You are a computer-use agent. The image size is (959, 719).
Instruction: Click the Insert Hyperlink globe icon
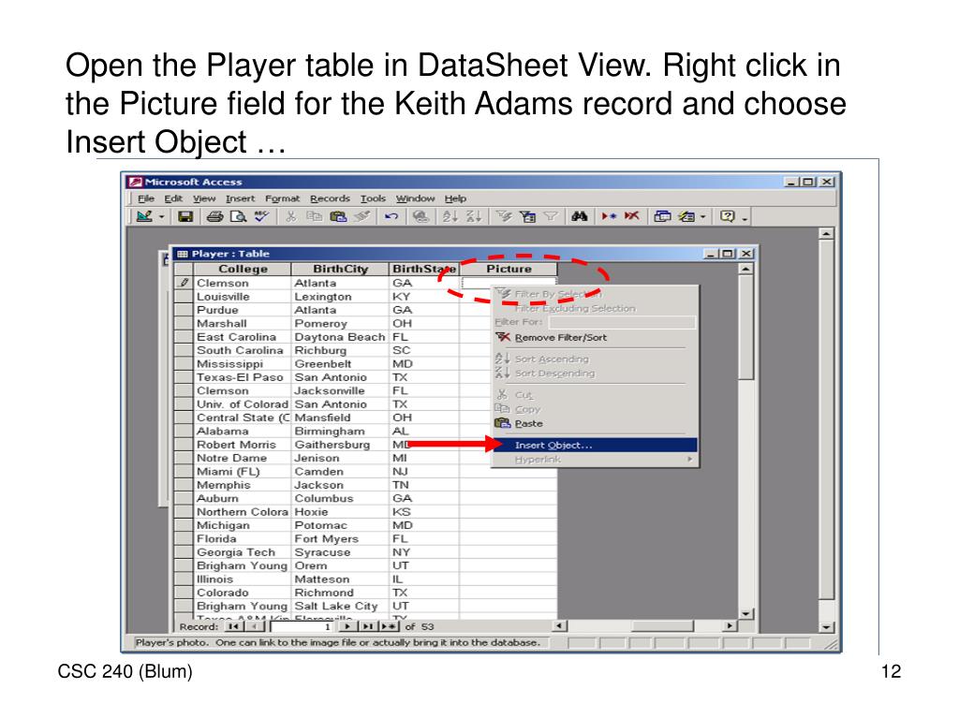(420, 216)
